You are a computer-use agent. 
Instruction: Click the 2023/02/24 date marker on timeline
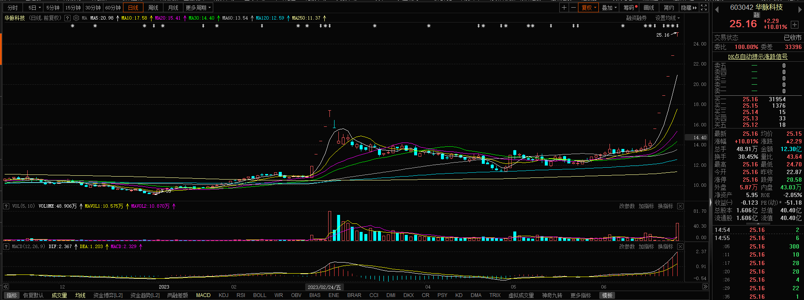pos(324,287)
